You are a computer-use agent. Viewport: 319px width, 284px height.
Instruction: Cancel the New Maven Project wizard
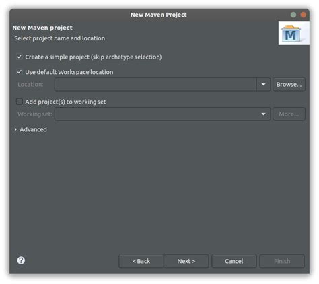(234, 261)
